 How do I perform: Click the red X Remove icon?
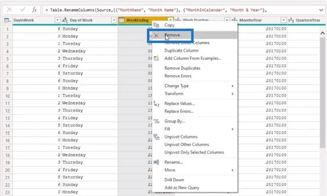tap(156, 35)
